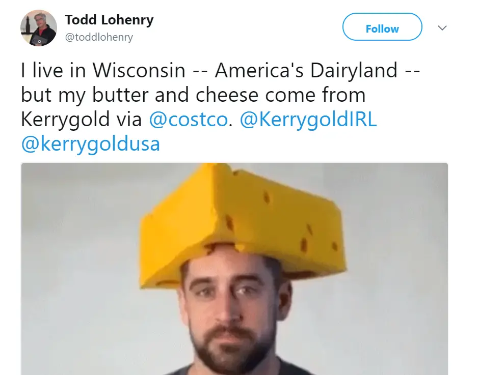Open the @toddlohenry handle link
478x375 pixels.
click(x=99, y=38)
